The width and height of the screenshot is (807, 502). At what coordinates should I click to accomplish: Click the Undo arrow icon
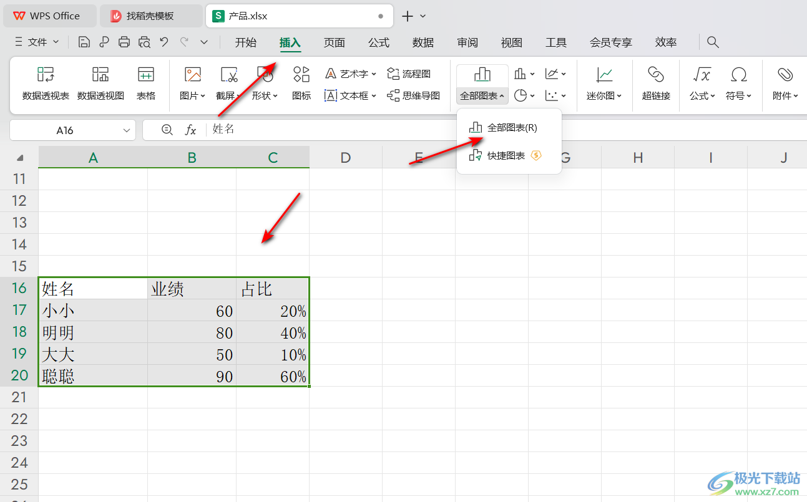tap(164, 42)
